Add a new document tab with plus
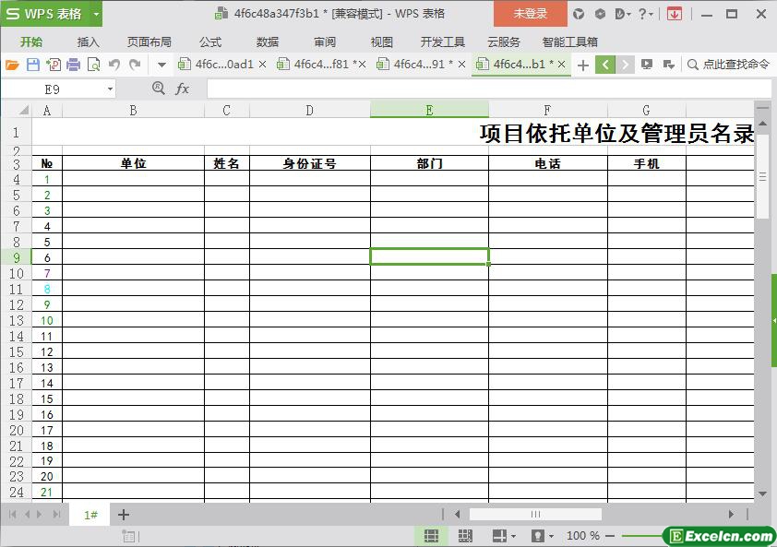The image size is (777, 547). tap(583, 65)
